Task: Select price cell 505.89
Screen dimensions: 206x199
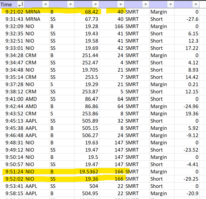Action: [x=87, y=121]
